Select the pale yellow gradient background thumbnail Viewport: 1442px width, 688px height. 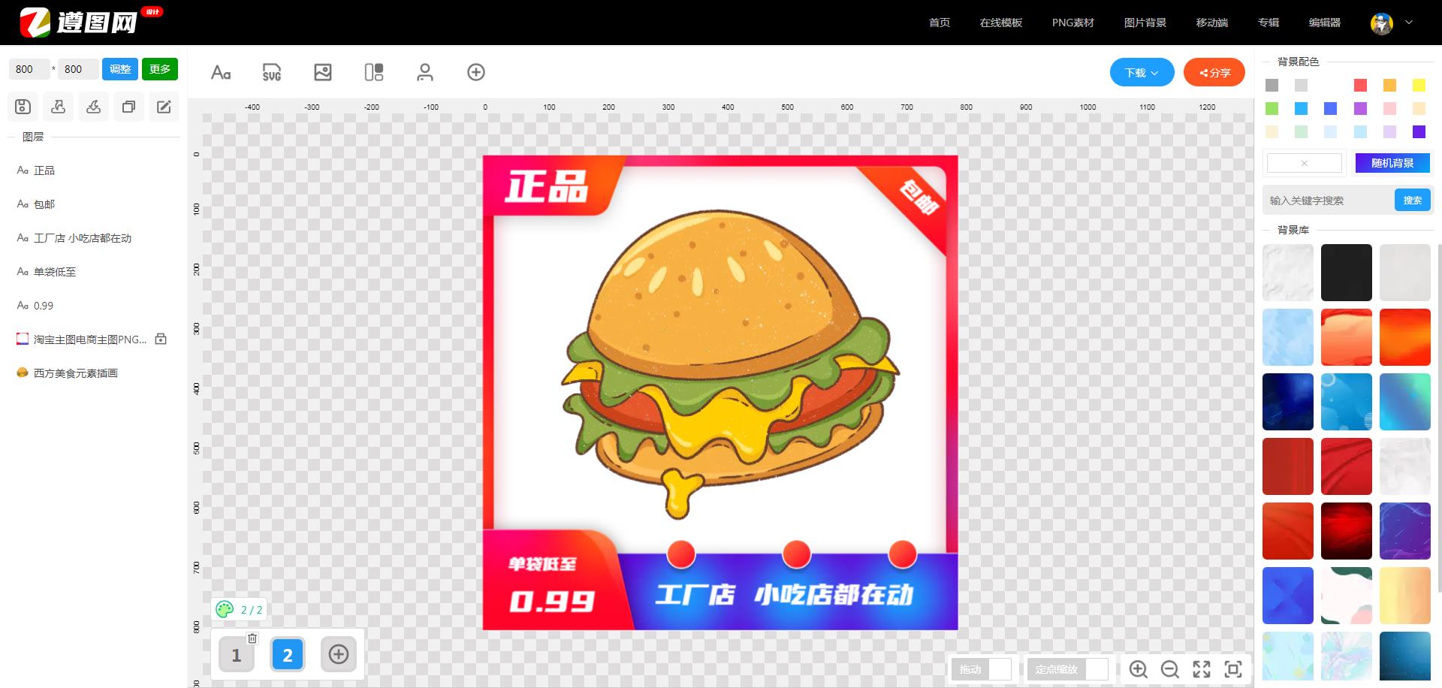point(1405,596)
